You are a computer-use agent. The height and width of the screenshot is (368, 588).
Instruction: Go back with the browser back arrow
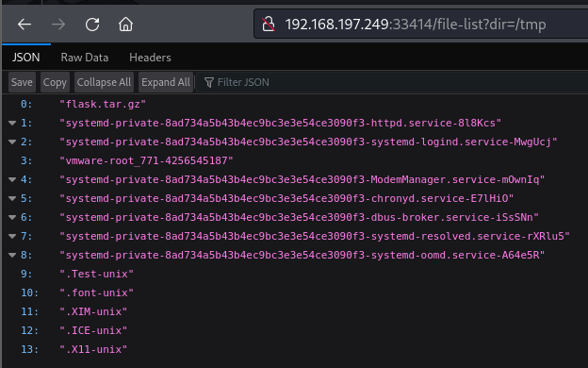24,25
